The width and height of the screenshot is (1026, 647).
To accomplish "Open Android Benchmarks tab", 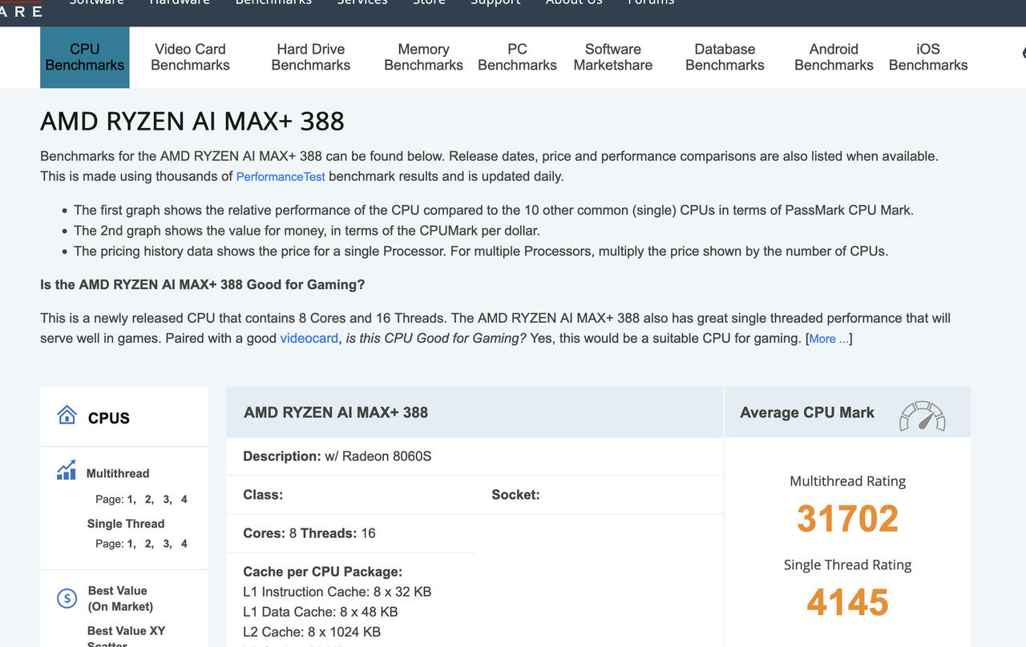I will click(x=834, y=58).
